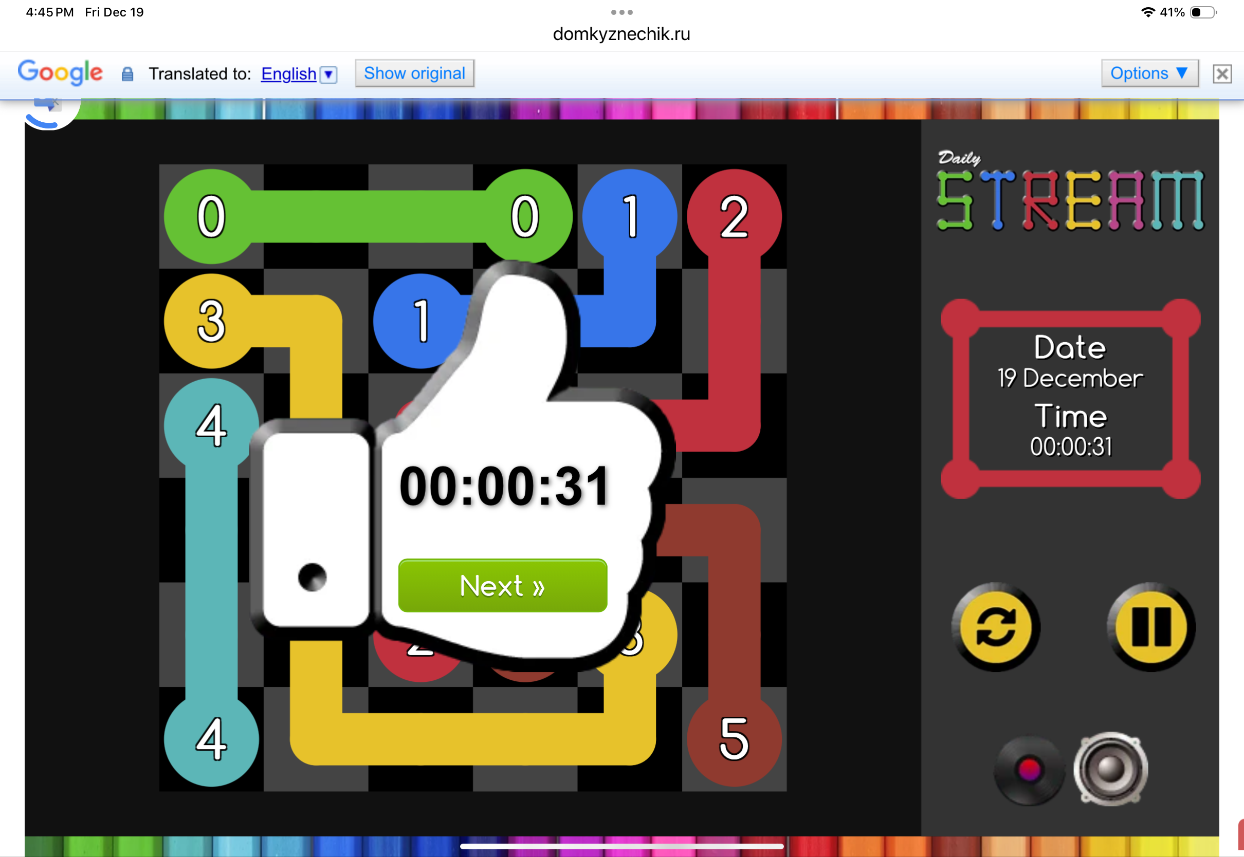Mute sound using the speaker icon
1244x857 pixels.
point(1111,769)
